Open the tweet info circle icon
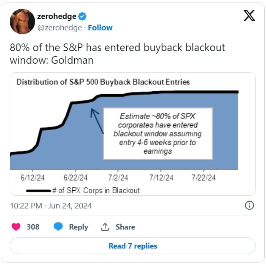The image size is (266, 265). click(x=250, y=206)
